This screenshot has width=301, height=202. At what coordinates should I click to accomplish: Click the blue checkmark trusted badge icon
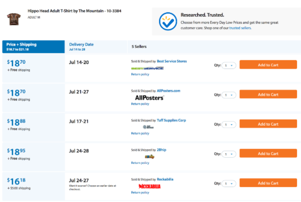(168, 21)
